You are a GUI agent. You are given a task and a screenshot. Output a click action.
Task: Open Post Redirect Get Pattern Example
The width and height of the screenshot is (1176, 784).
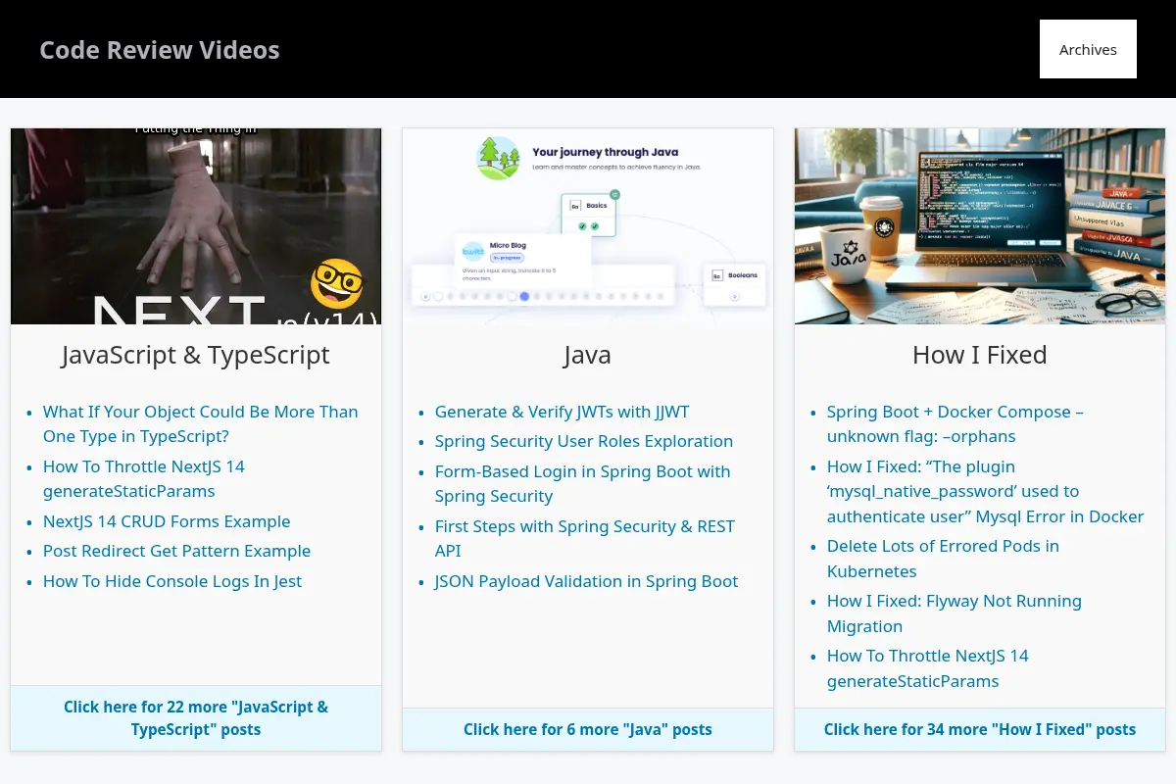(176, 551)
